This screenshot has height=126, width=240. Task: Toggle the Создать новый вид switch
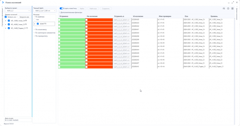[61, 8]
